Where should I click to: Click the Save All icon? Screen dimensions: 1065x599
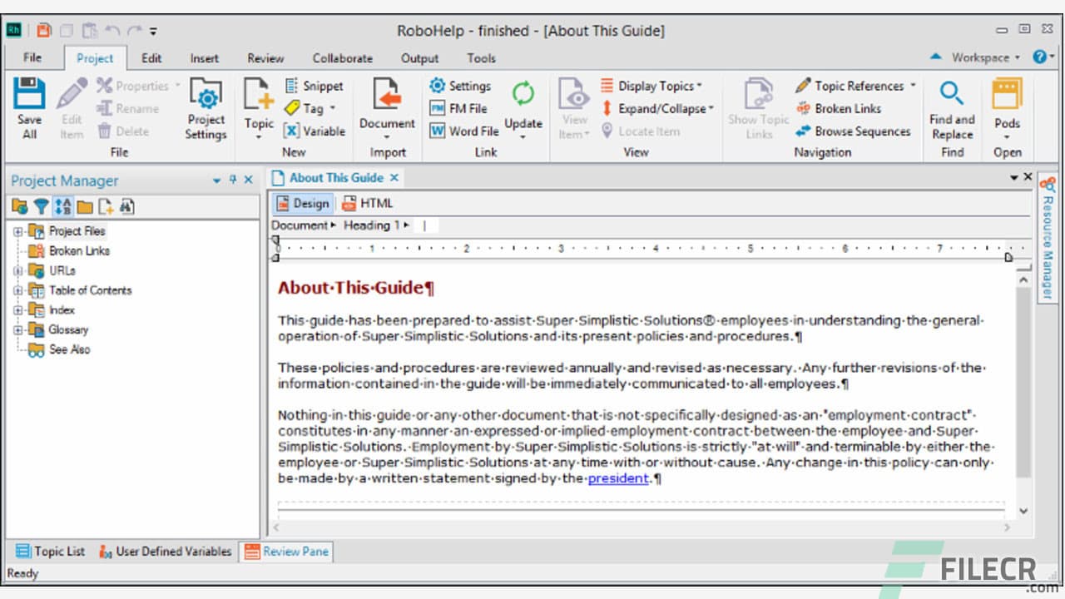[29, 95]
